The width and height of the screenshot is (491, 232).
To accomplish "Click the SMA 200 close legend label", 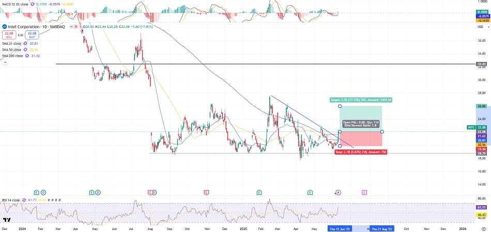I will [x=12, y=56].
